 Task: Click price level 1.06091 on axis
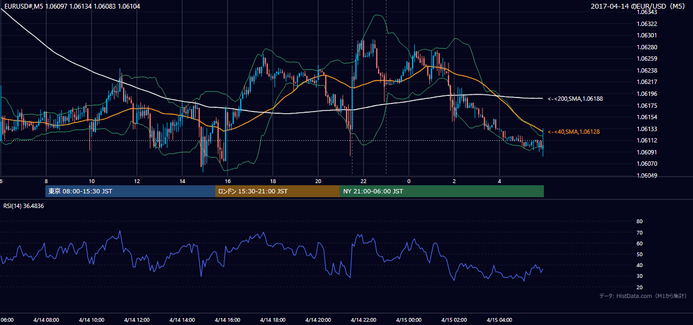click(x=647, y=152)
